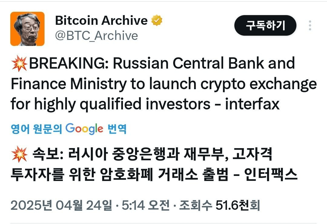The image size is (327, 224).
Task: Click the collision emoji before 속보
Action: pos(19,155)
